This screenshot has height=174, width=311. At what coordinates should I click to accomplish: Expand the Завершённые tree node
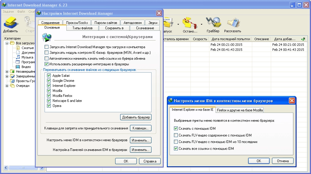(7, 76)
